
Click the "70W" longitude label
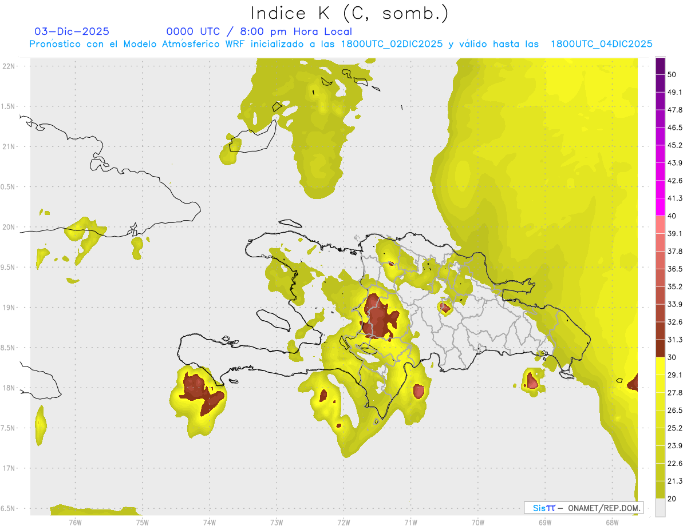(x=477, y=521)
